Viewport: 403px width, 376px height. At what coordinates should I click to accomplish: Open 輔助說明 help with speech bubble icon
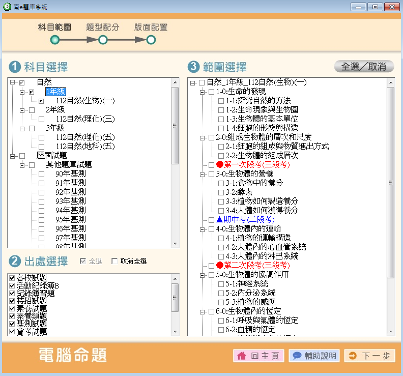(314, 356)
